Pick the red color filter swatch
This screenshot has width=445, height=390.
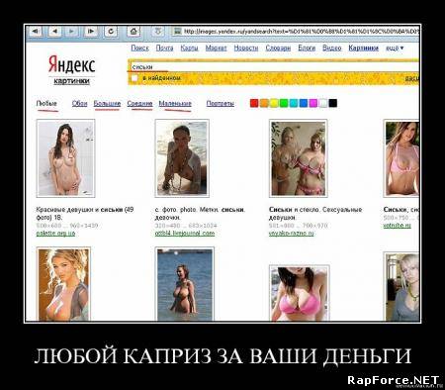254,103
